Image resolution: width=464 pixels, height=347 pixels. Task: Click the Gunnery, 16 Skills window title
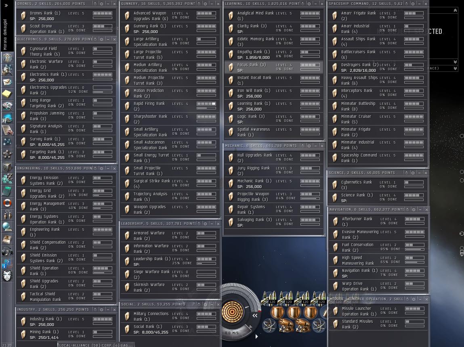(158, 4)
